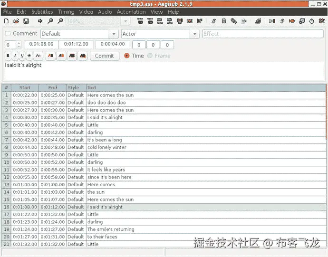
Task: Open the Help menu
Action: 173,12
